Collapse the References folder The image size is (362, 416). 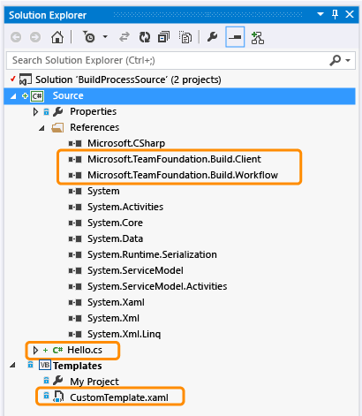(41, 128)
